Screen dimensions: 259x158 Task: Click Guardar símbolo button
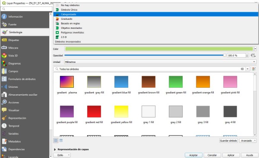point(229,140)
